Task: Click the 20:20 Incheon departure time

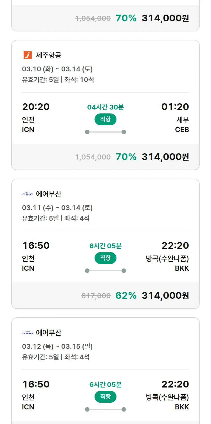Action: click(36, 107)
